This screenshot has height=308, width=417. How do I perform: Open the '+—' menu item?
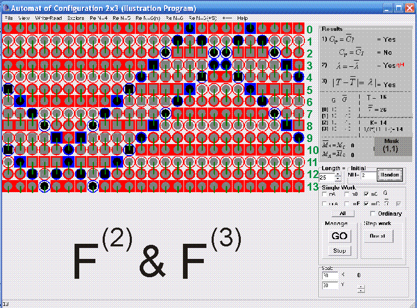point(227,18)
